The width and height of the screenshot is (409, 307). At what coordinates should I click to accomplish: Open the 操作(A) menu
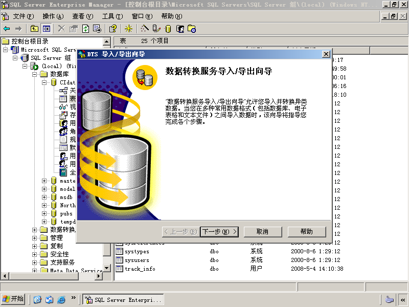coord(53,16)
